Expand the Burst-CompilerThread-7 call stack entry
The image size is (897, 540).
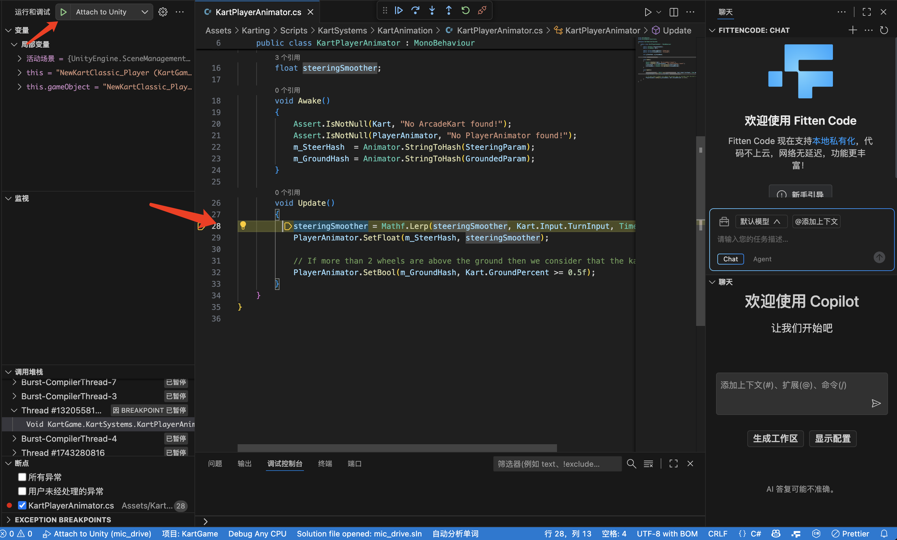(14, 382)
